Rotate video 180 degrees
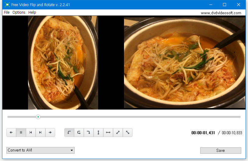Viewport: 248px width, 161px height. 79,132
